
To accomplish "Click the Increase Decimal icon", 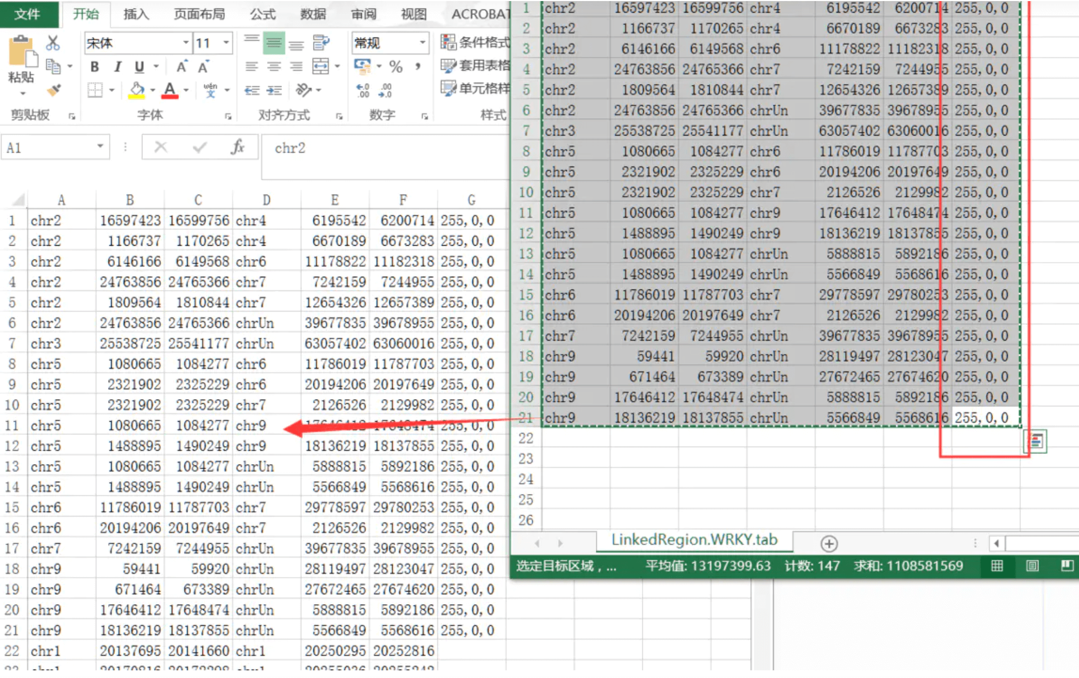I will pyautogui.click(x=362, y=91).
